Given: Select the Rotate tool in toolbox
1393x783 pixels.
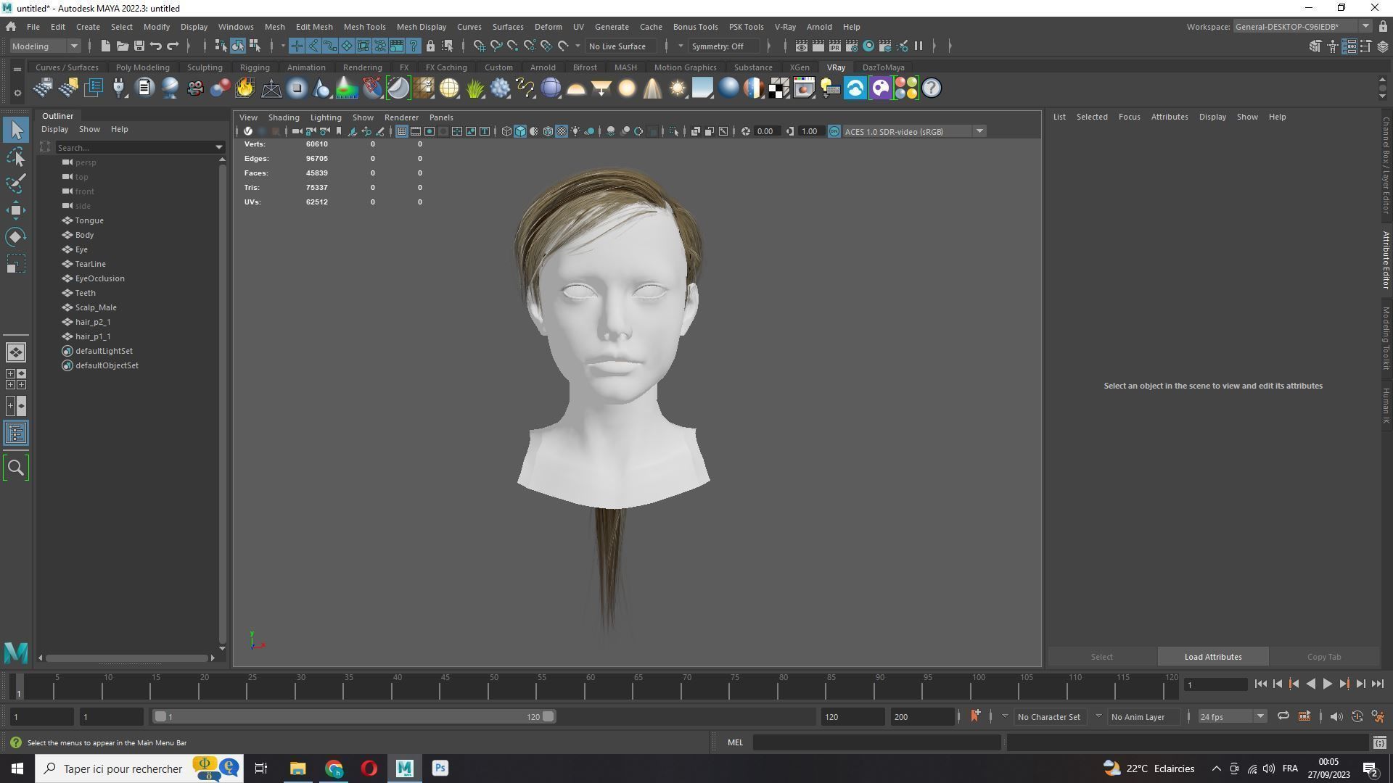Looking at the screenshot, I should [16, 237].
